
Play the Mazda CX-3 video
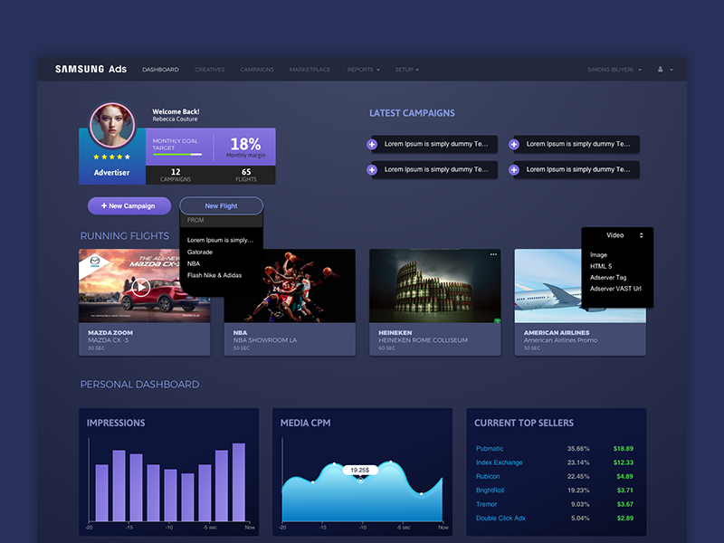click(141, 288)
